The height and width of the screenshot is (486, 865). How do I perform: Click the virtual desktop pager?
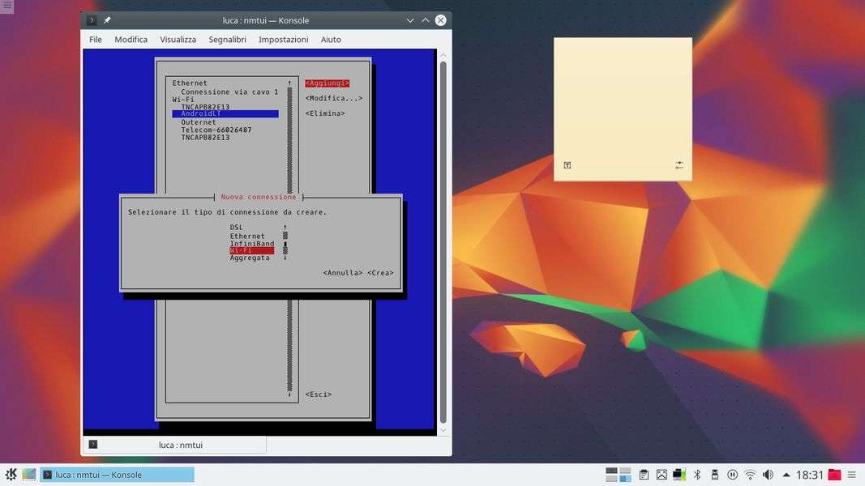coord(618,475)
